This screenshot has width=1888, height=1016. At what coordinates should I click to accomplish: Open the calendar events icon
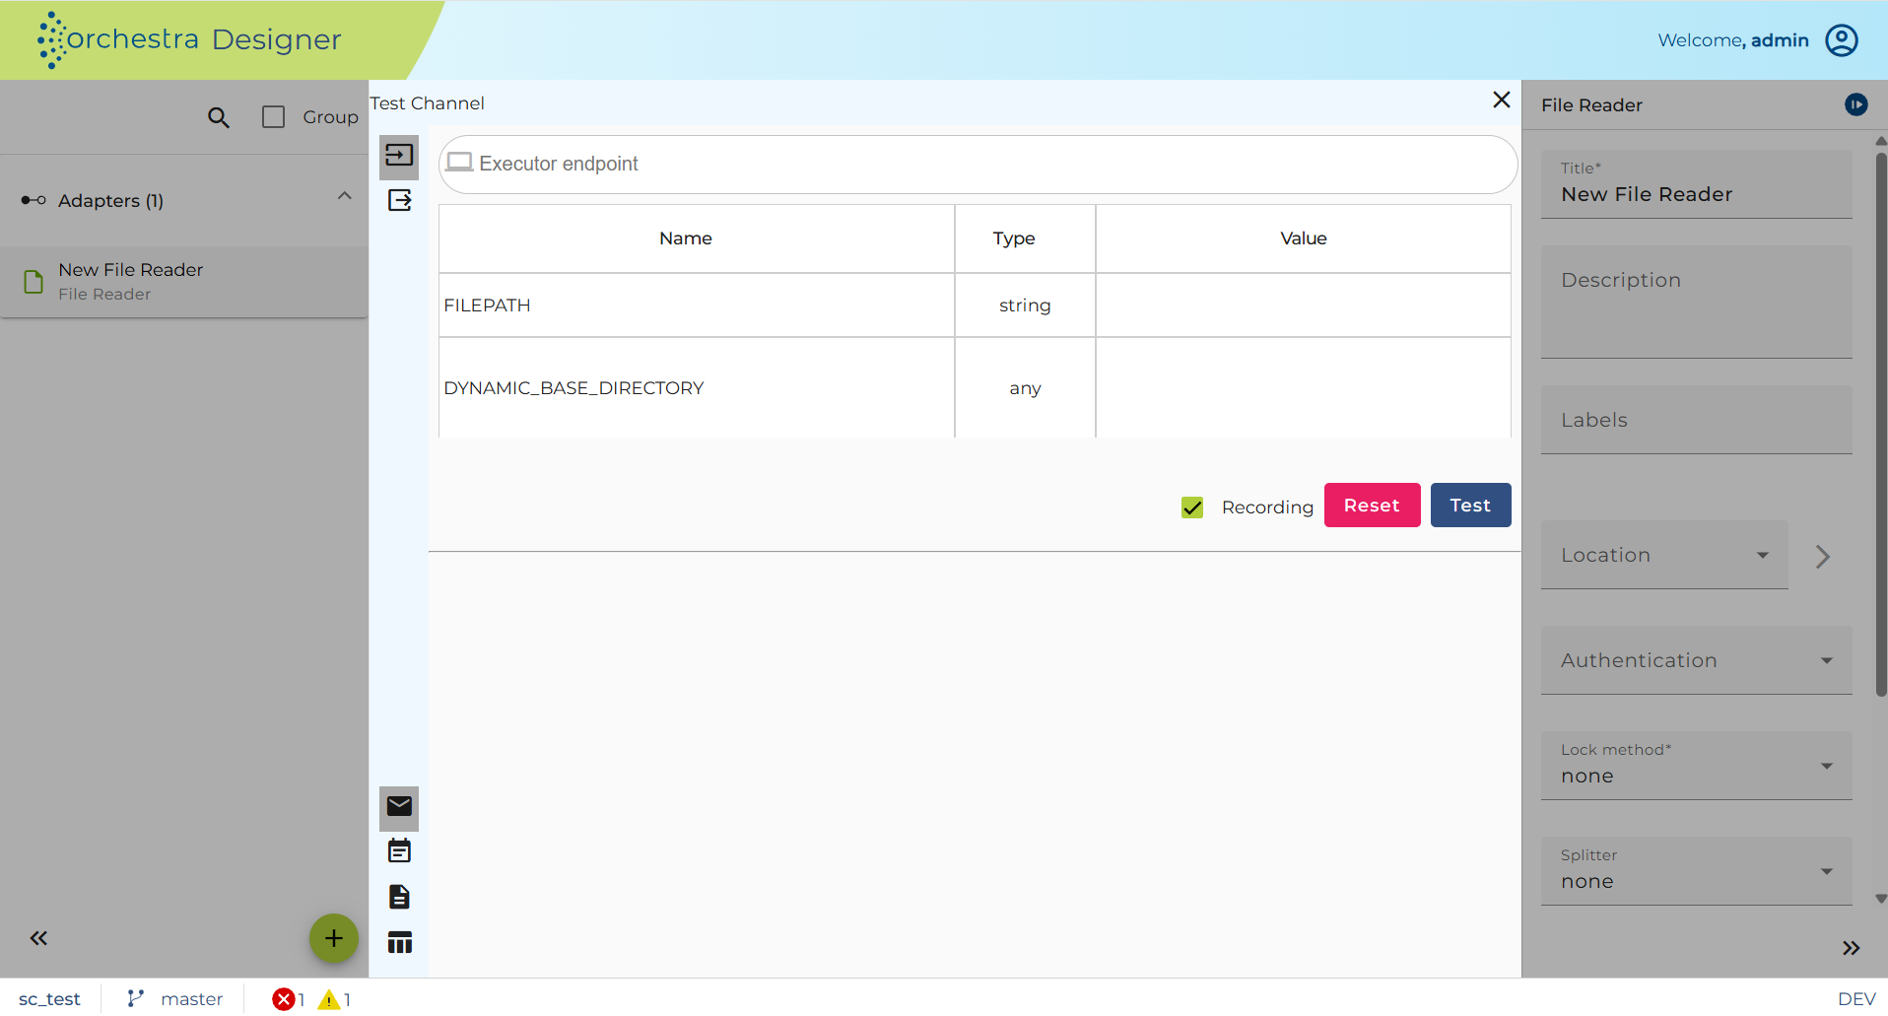(399, 851)
